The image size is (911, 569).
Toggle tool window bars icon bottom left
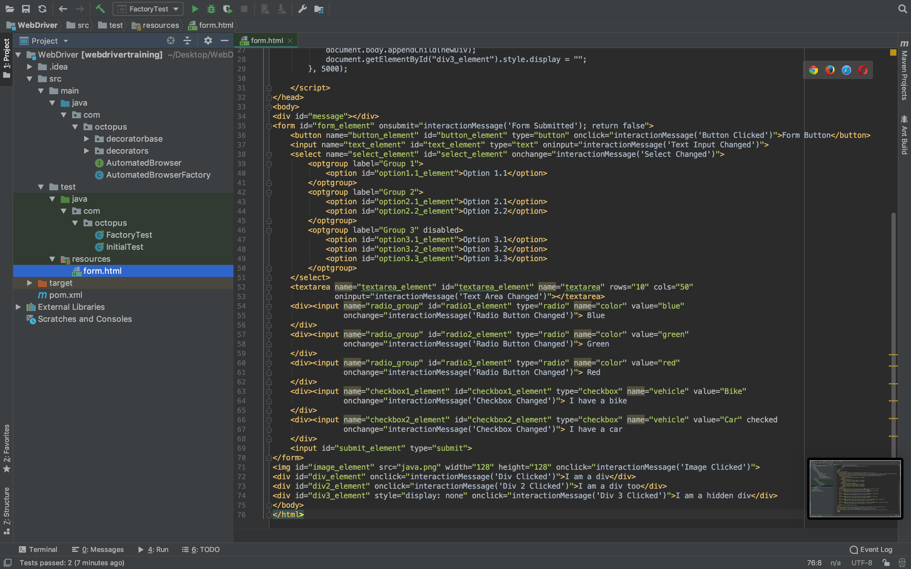(x=8, y=563)
